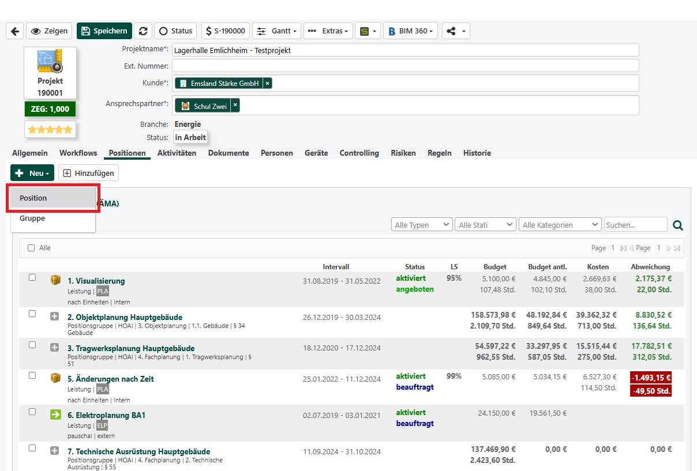Click the back arrow icon
The image size is (697, 471).
(x=14, y=31)
